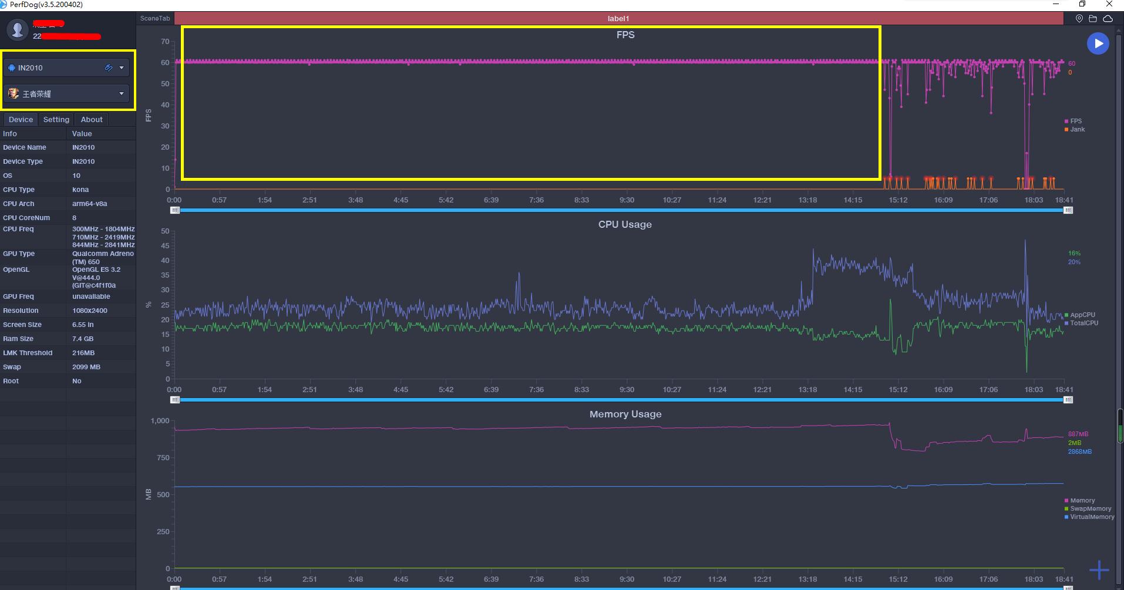Select the SceneTab label

point(155,18)
